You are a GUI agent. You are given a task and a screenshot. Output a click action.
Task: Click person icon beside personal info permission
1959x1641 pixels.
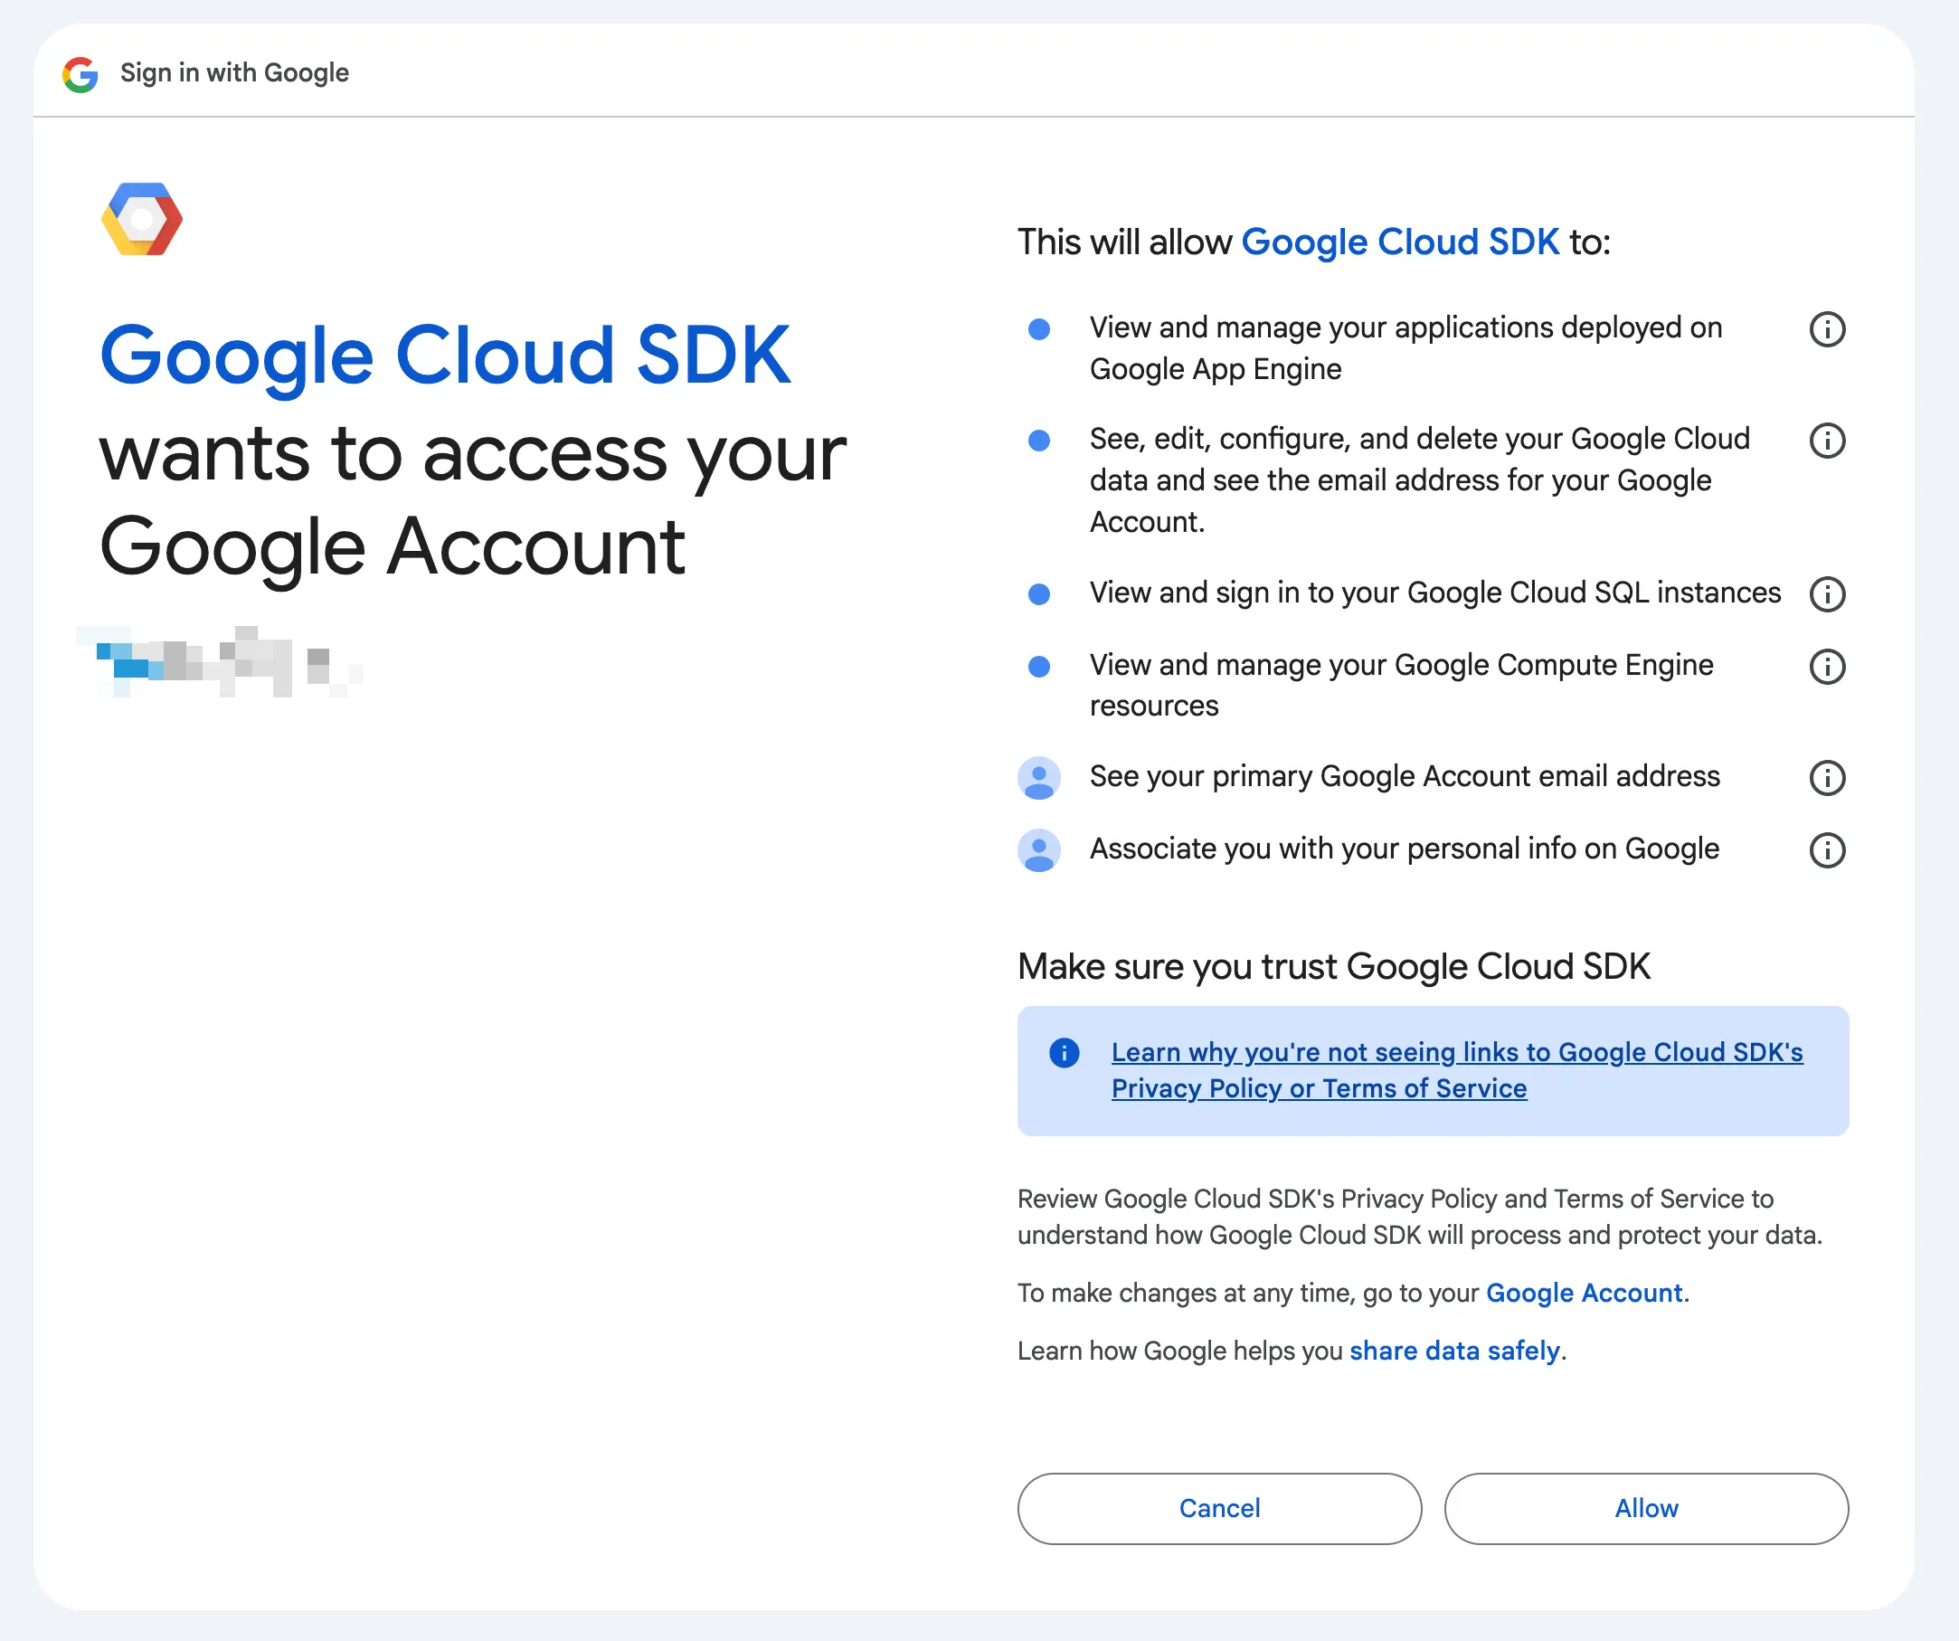[x=1038, y=849]
